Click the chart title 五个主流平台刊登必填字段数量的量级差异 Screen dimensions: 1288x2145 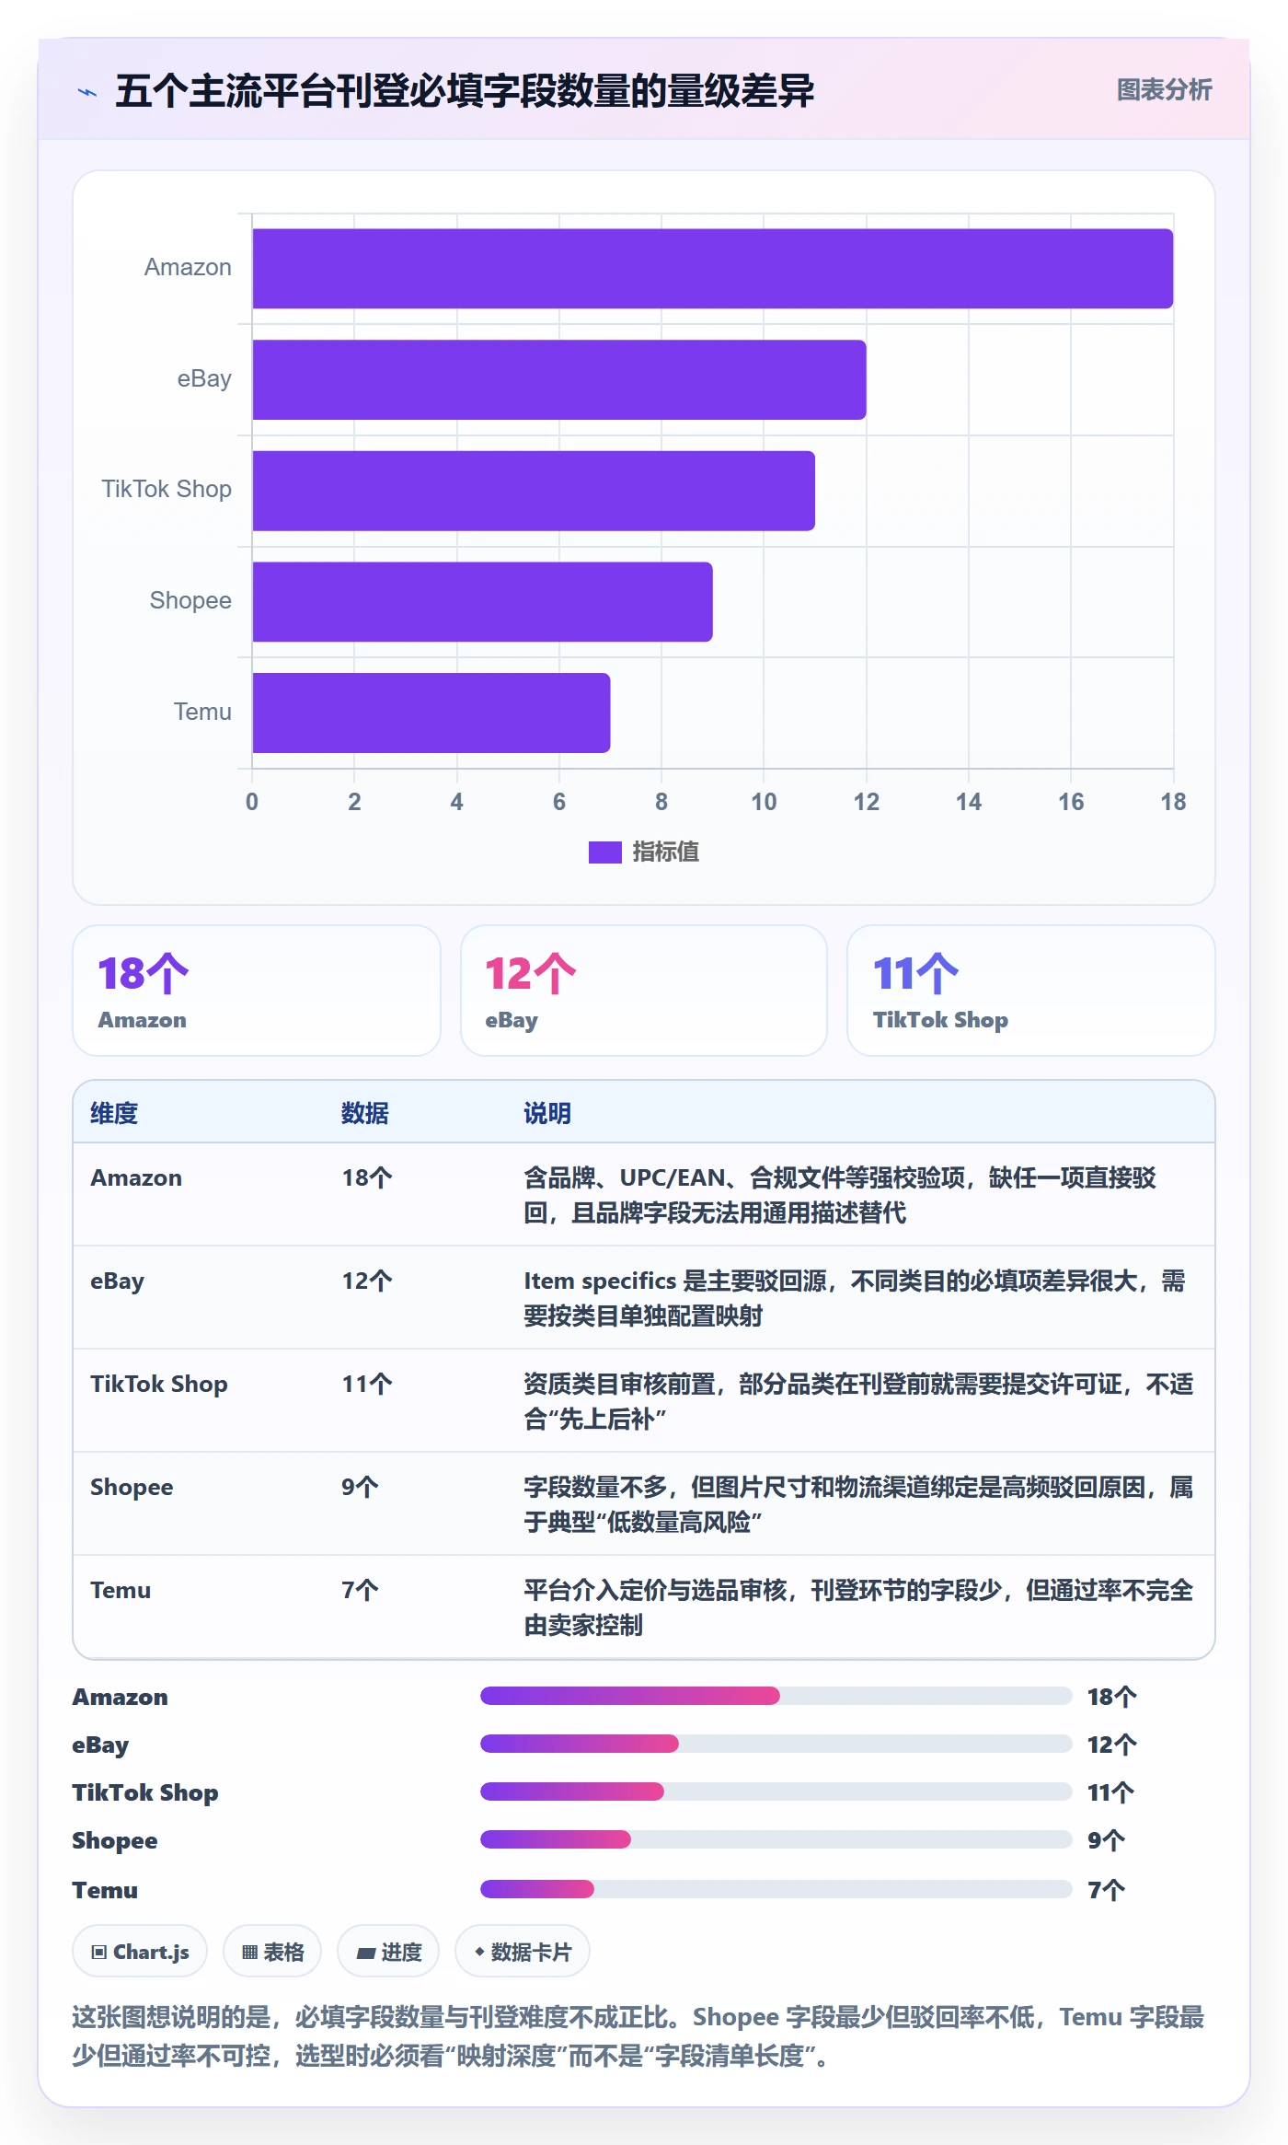pyautogui.click(x=465, y=91)
